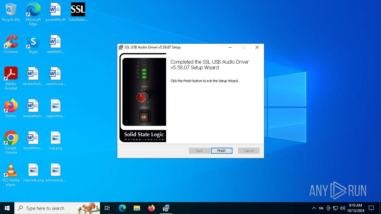
Task: Open the Recycle Bin desktop icon
Action: (x=11, y=12)
